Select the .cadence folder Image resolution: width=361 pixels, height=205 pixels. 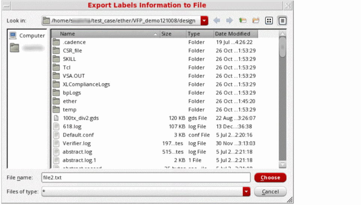point(74,42)
